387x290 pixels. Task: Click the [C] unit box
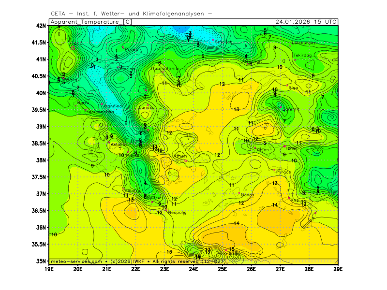click(127, 22)
